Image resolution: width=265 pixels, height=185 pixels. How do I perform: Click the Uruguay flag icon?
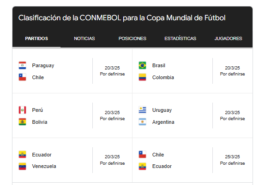tap(142, 110)
